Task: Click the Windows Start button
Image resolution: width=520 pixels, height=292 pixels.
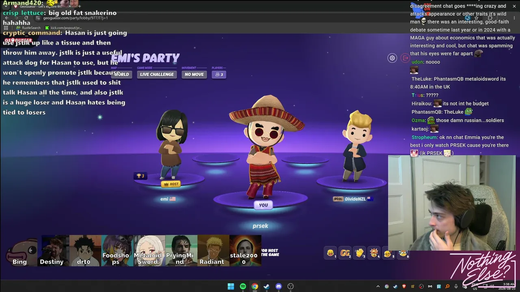Action: [x=231, y=286]
